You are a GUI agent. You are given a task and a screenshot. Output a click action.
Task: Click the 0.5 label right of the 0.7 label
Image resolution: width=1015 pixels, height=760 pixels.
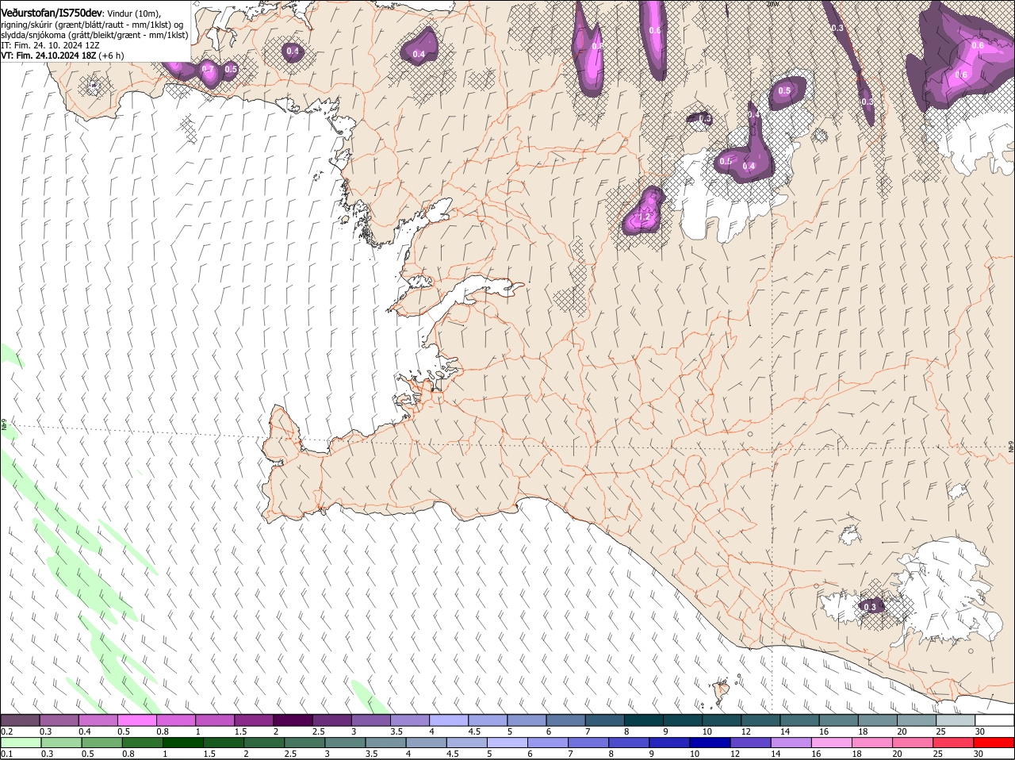click(x=231, y=69)
